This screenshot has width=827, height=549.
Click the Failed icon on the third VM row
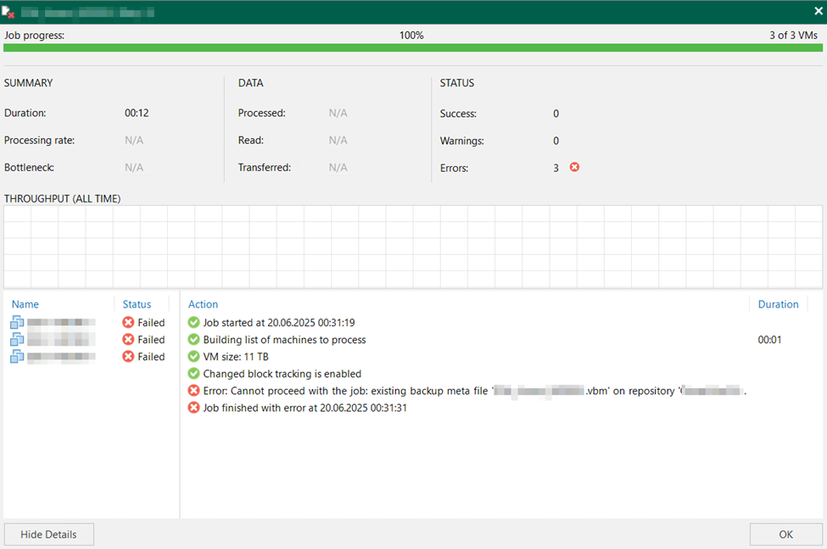point(127,357)
